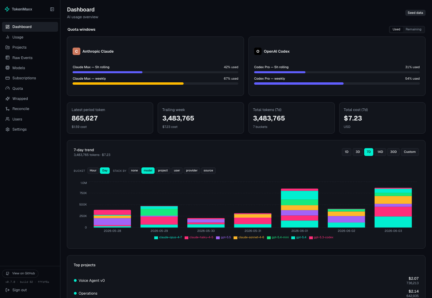Click the Claude Max 5h rolling progress bar
Viewport: 432px width, 298px height.
(x=155, y=72)
